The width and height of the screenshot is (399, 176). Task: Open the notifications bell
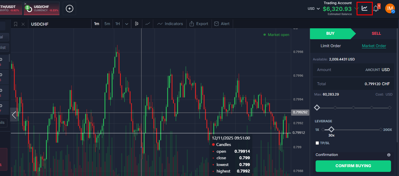(x=376, y=9)
